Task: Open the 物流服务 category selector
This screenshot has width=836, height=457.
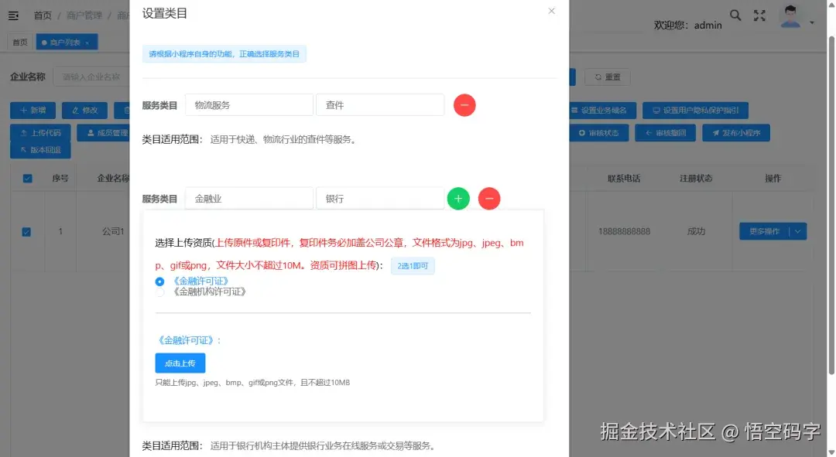Action: point(248,104)
